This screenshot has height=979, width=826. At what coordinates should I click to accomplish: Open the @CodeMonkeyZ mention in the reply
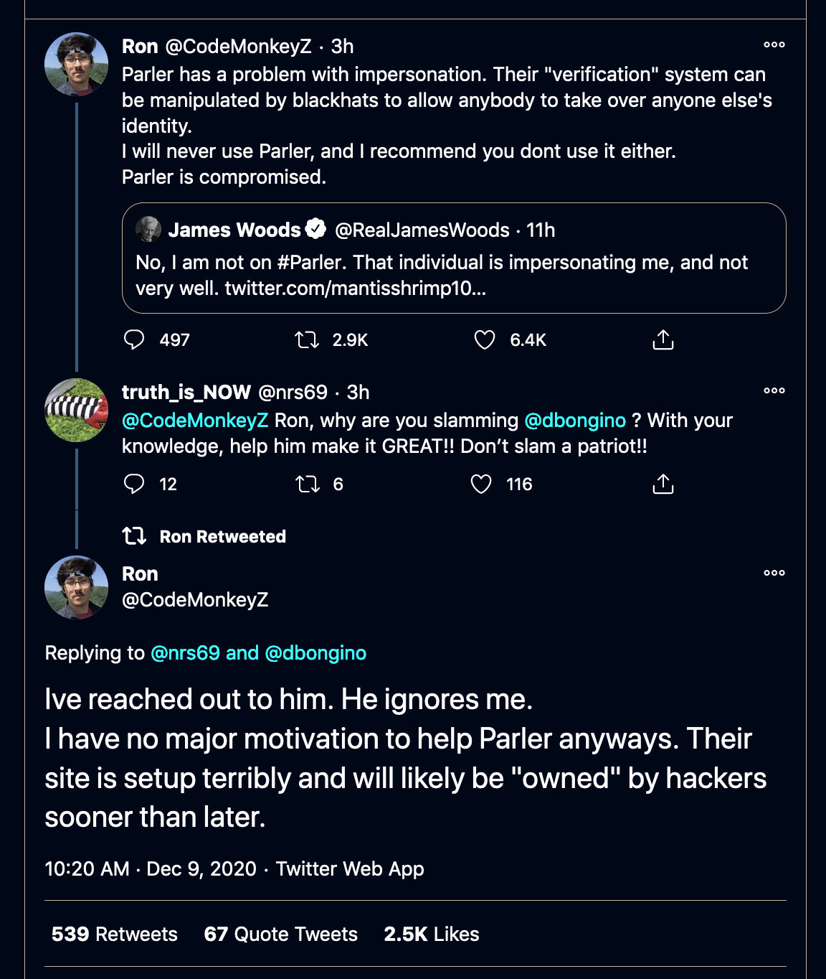click(195, 420)
